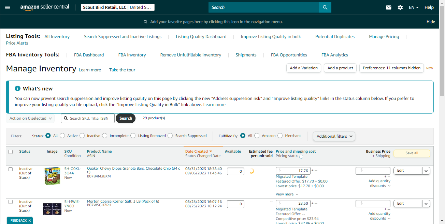This screenshot has height=224, width=445.
Task: Click Add a Variation button
Action: click(304, 68)
